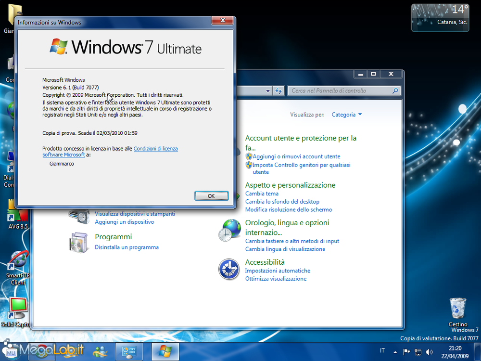Open the address bar history dropdown
The height and width of the screenshot is (361, 481).
point(268,90)
